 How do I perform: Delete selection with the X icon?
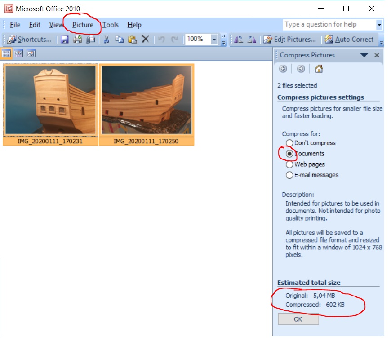[x=145, y=40]
